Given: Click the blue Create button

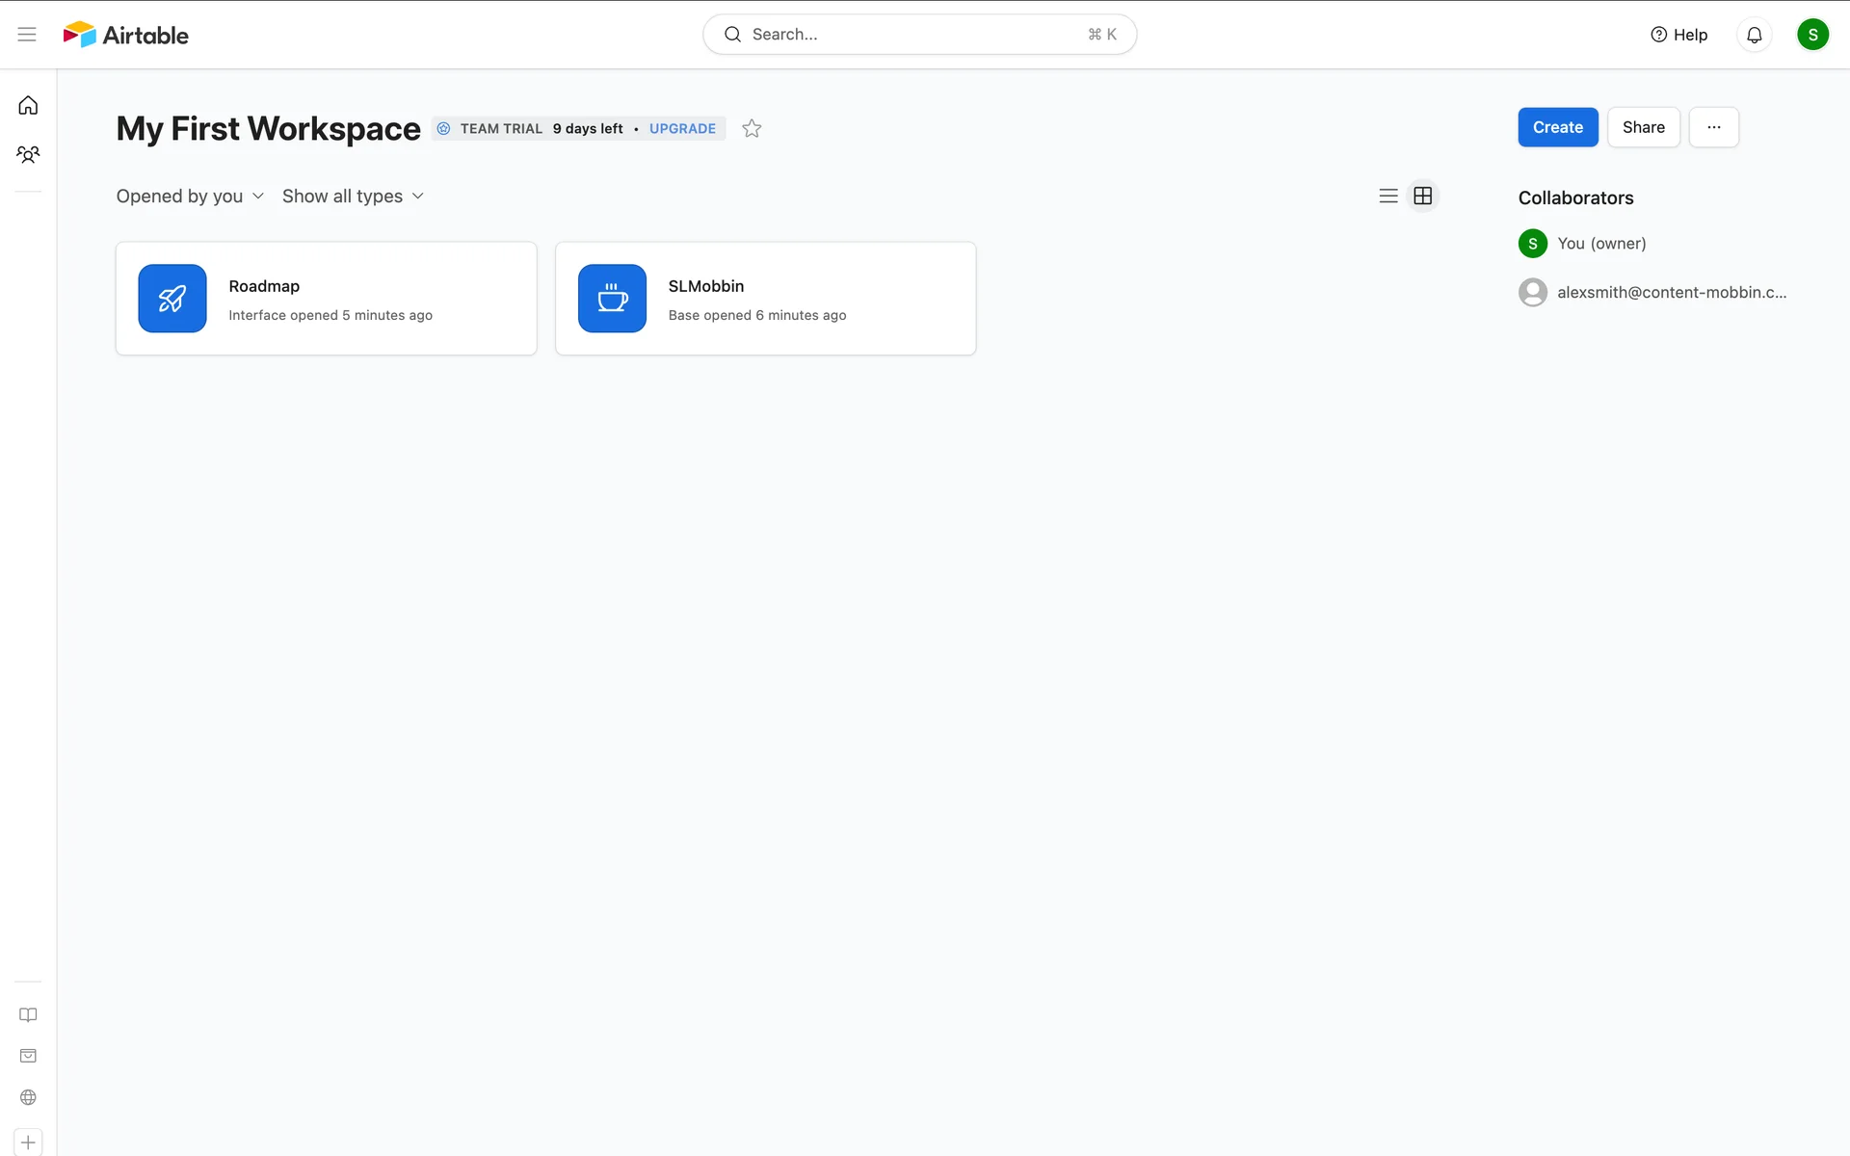Looking at the screenshot, I should pos(1557,127).
